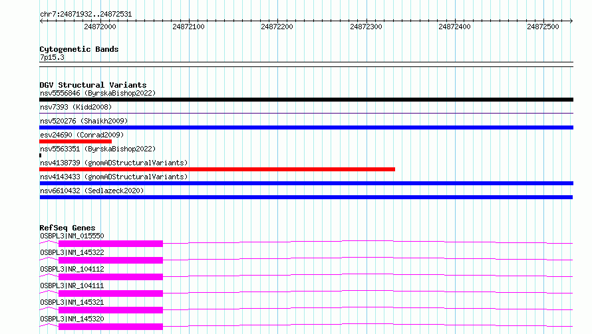The width and height of the screenshot is (592, 334).
Task: Click the DGV Structural Variants track title
Action: point(93,85)
